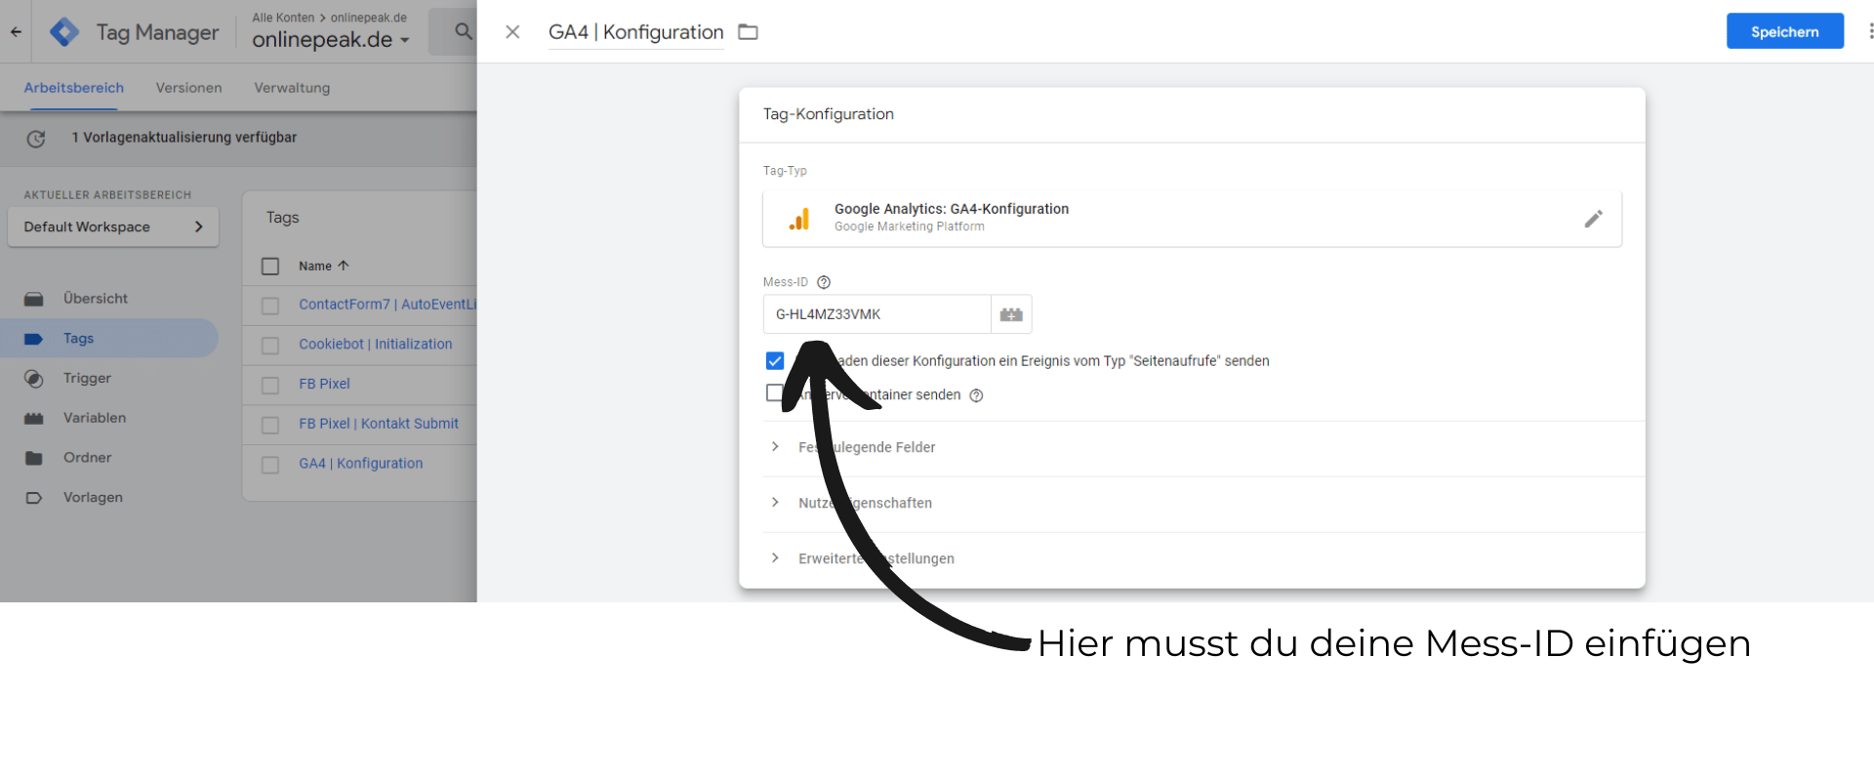This screenshot has width=1874, height=781.
Task: Click the Tag-Typ GA4-Konfiguration selector box
Action: point(1192,219)
